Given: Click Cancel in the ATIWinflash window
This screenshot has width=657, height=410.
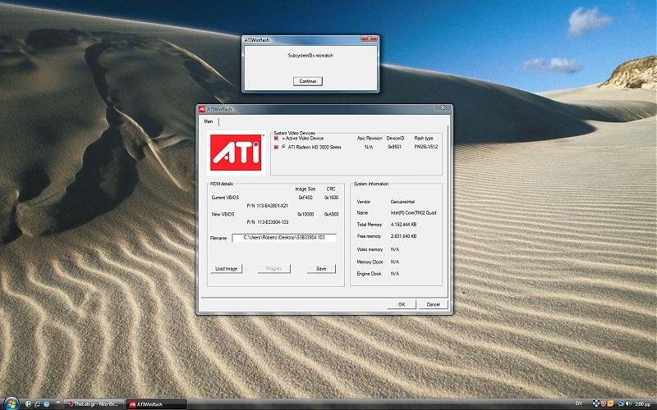Looking at the screenshot, I should (433, 304).
